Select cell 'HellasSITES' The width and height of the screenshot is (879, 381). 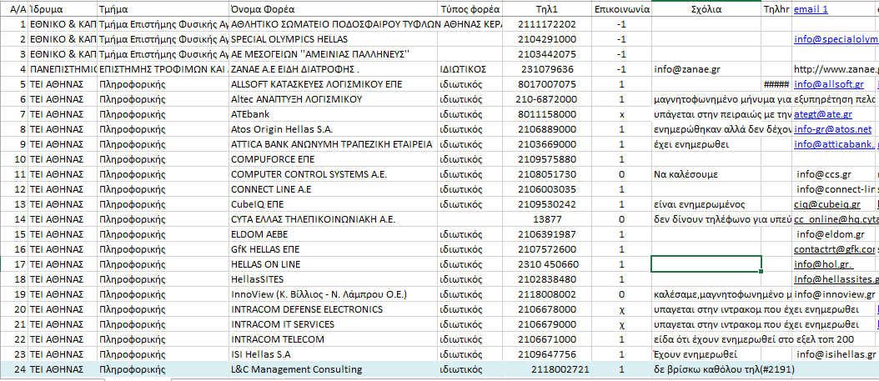pos(334,279)
